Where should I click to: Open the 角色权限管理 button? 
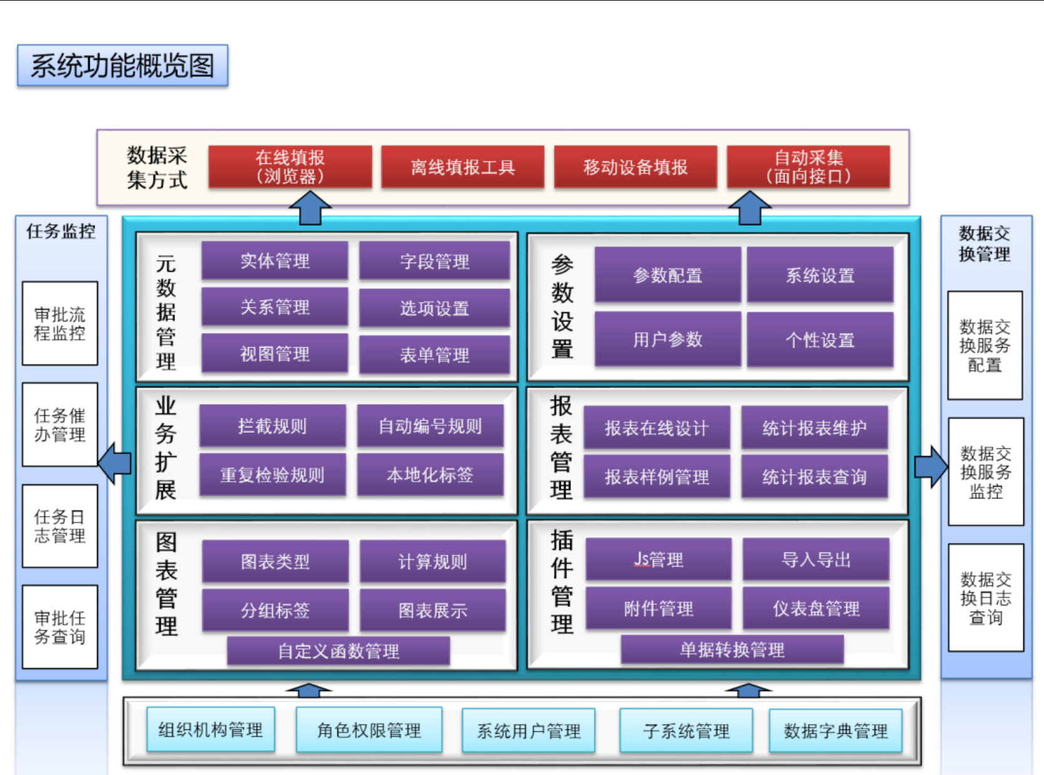pos(369,729)
